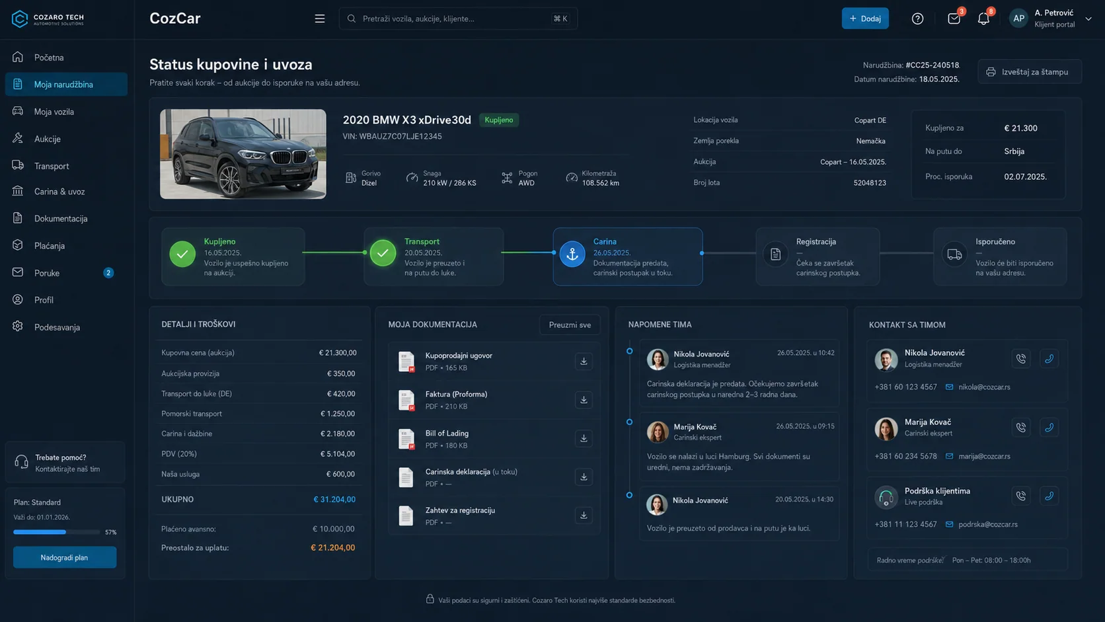Click Kontaktirajte naš tim link
1105x622 pixels.
67,469
